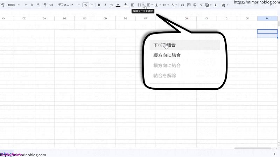Image resolution: width=280 pixels, height=157 pixels.
Task: Insert a link using chain icon
Action: [x=182, y=5]
